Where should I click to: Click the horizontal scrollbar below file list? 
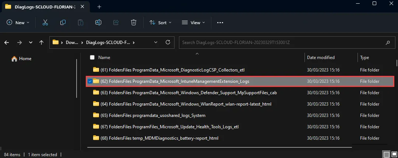219,147
